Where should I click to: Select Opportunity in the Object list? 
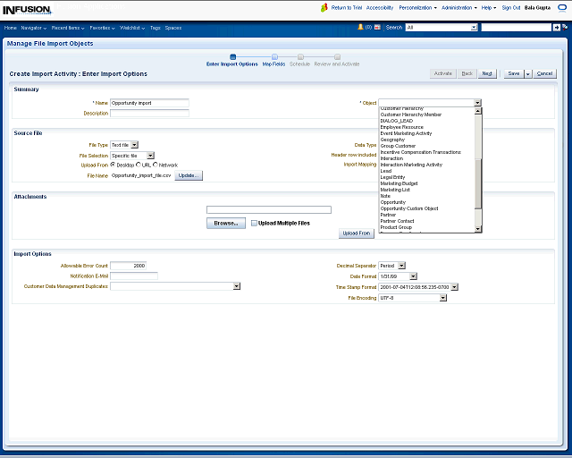(392, 202)
